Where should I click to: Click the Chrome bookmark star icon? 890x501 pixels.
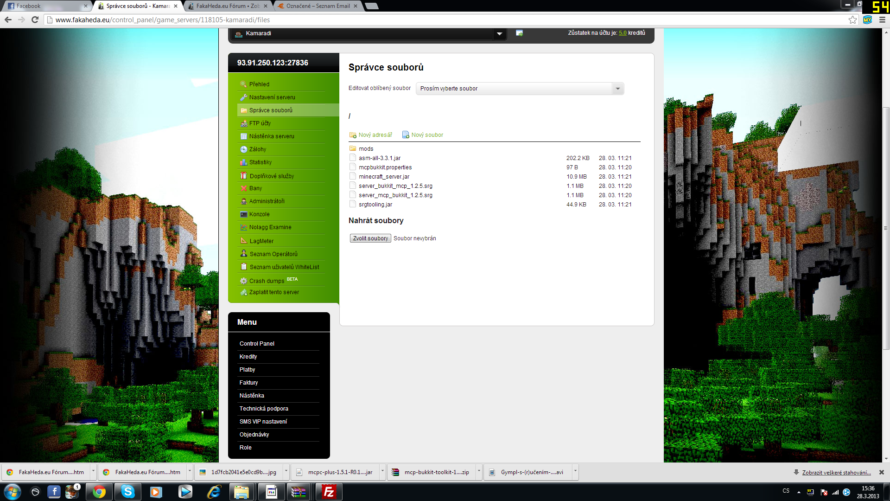click(x=852, y=19)
